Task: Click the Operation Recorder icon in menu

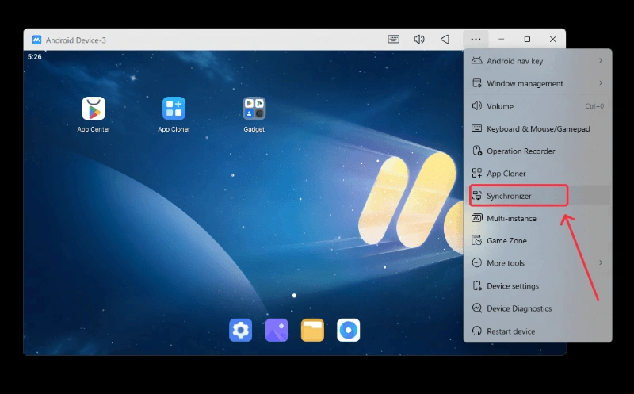Action: tap(477, 151)
